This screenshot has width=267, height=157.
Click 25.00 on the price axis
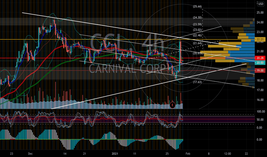pyautogui.click(x=260, y=13)
